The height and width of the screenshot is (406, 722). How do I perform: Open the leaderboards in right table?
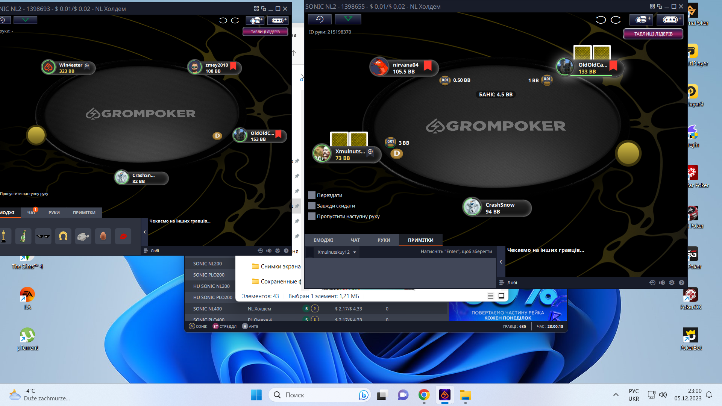[x=653, y=34]
